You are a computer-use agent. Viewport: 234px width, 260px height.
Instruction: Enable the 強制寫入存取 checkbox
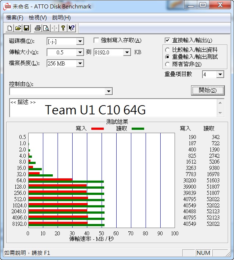(96, 40)
